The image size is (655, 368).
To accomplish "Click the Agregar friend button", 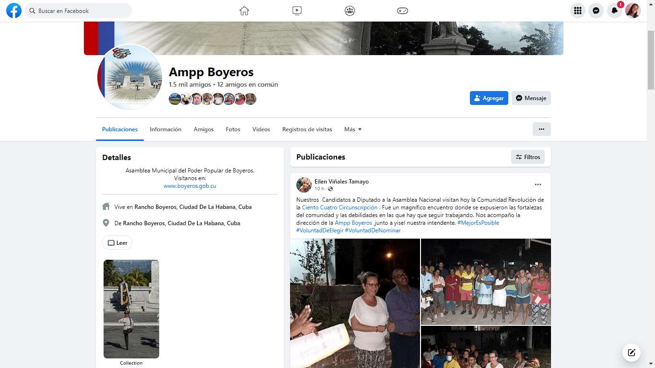I will 489,98.
